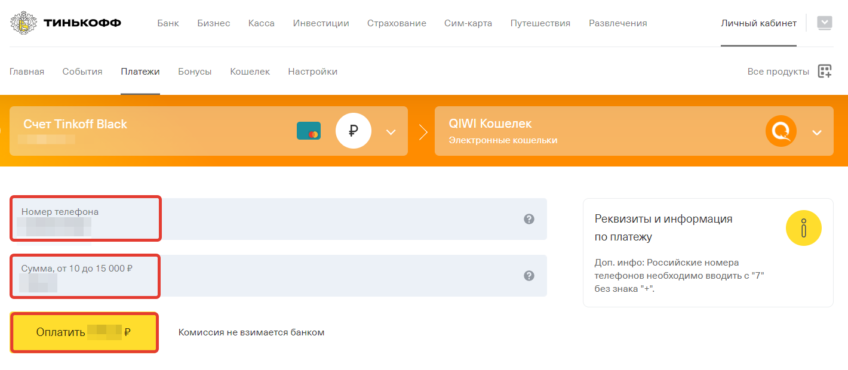Image resolution: width=848 pixels, height=370 pixels.
Task: Switch to the Кошелек tab
Action: [250, 72]
